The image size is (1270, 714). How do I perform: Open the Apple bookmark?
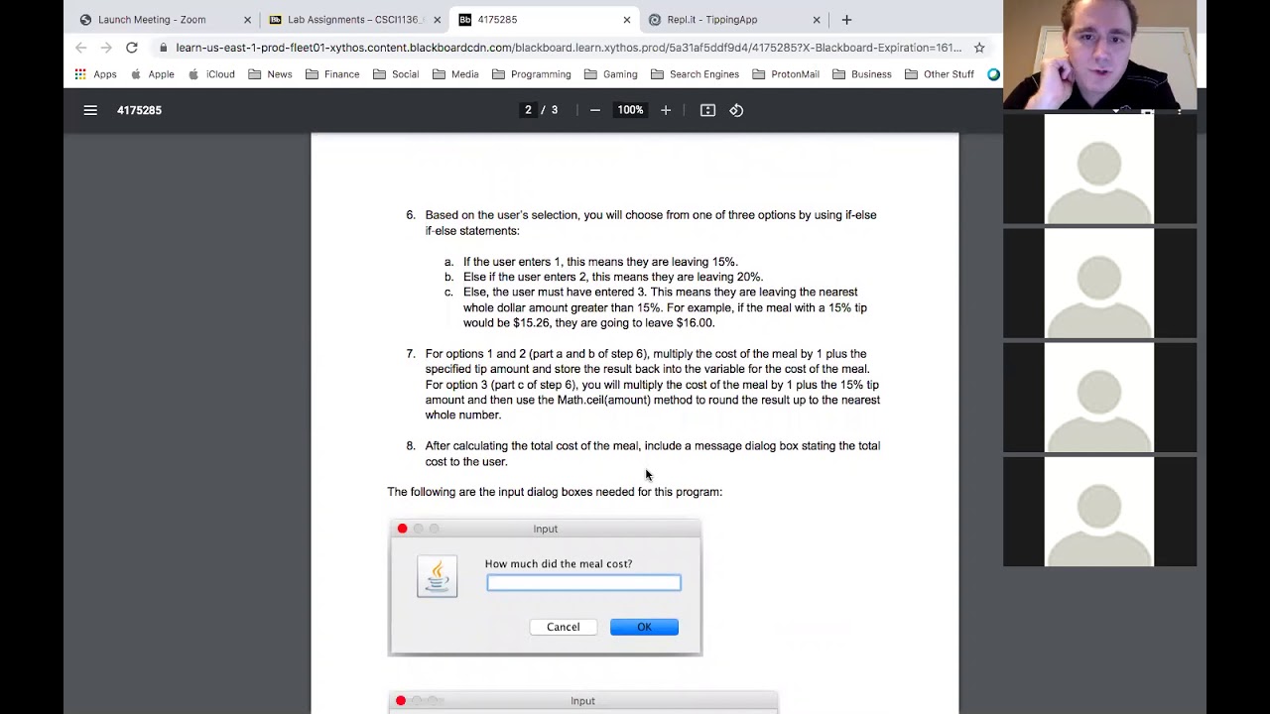[153, 74]
